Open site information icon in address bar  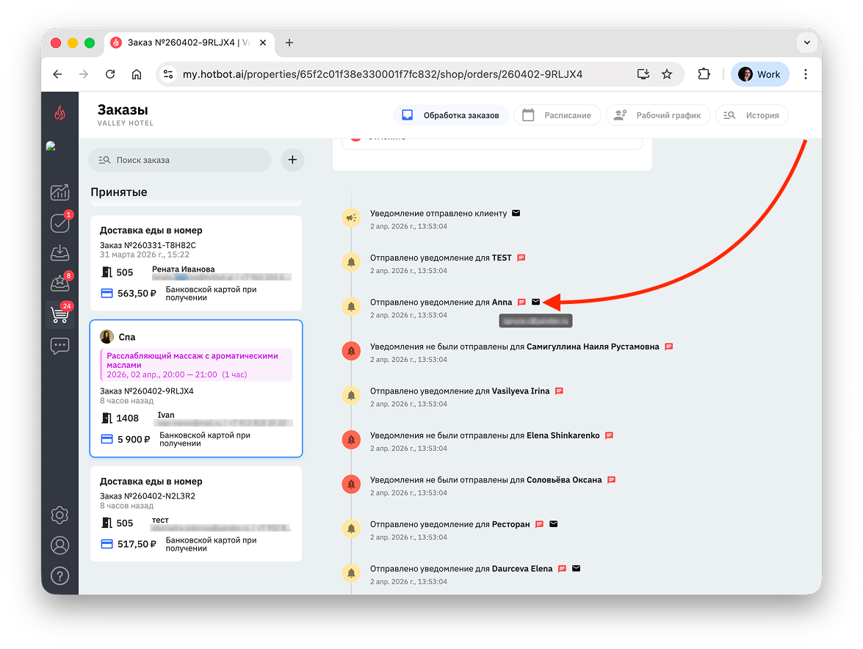click(x=168, y=74)
